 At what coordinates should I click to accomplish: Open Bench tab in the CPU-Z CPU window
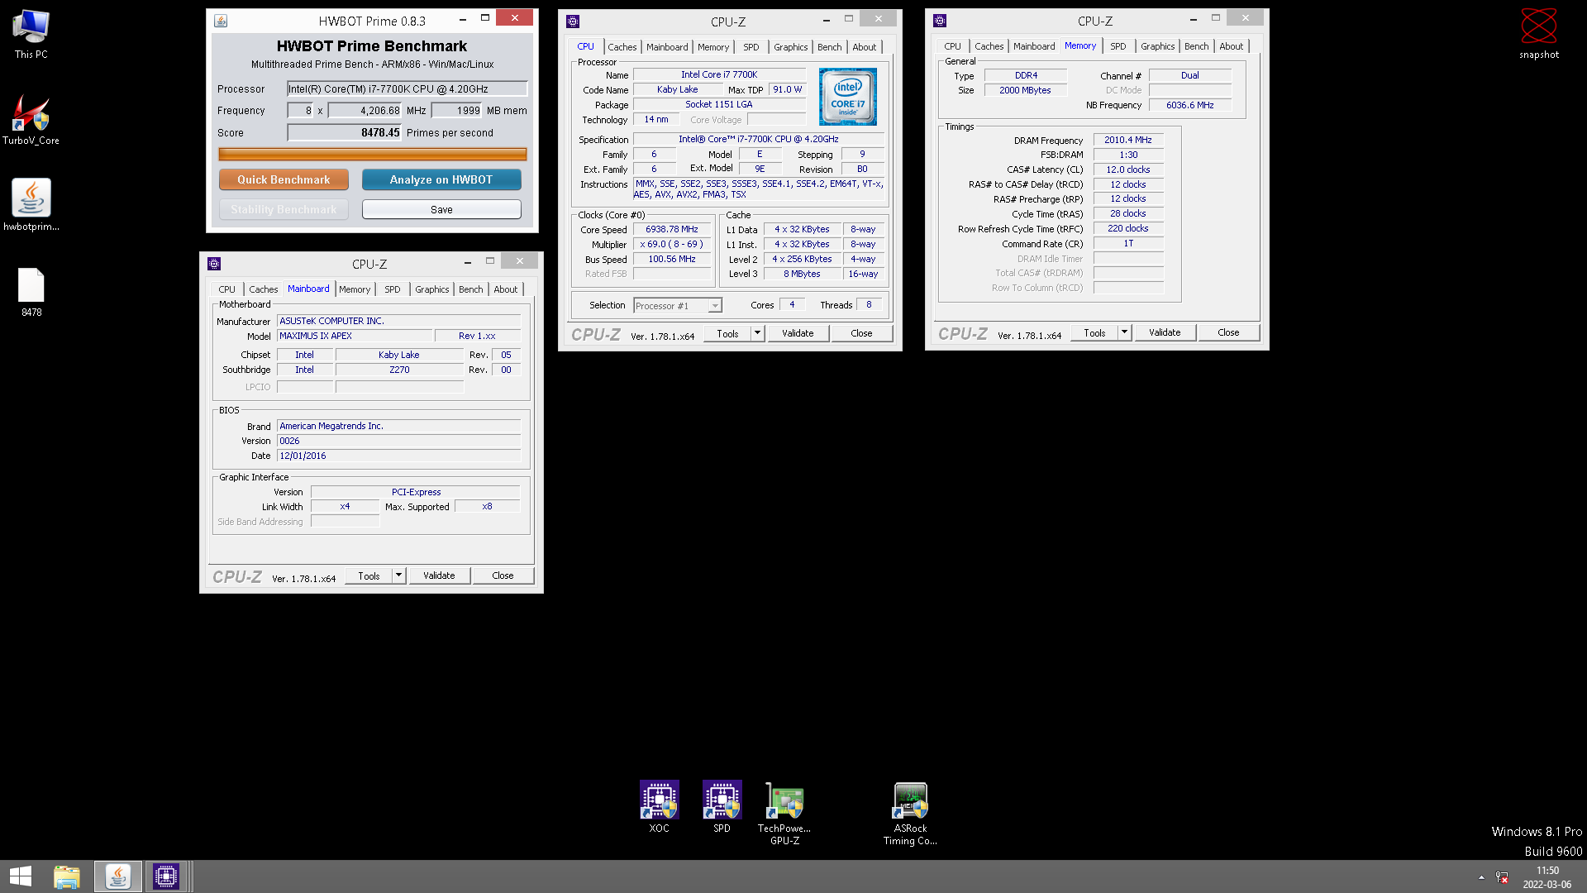click(x=830, y=47)
